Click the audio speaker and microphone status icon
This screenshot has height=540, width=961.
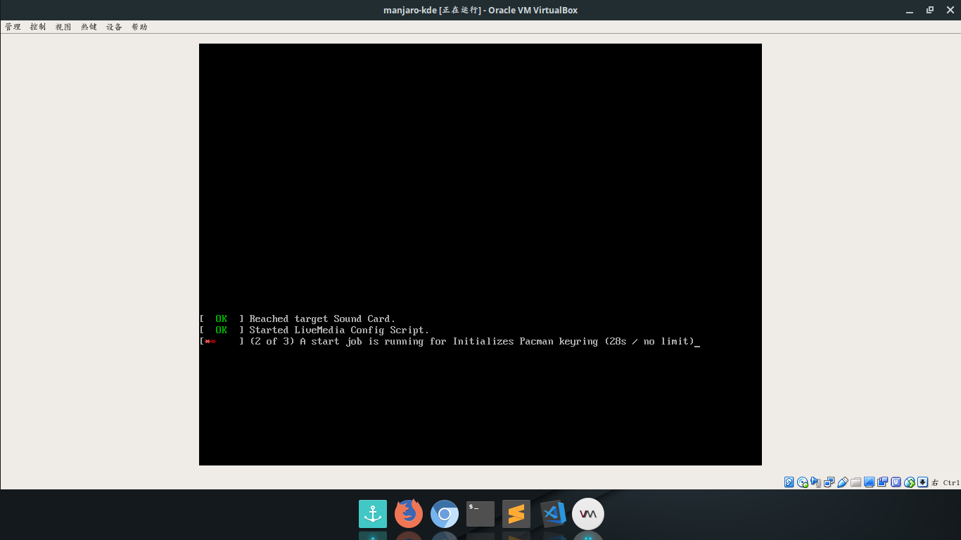(816, 482)
